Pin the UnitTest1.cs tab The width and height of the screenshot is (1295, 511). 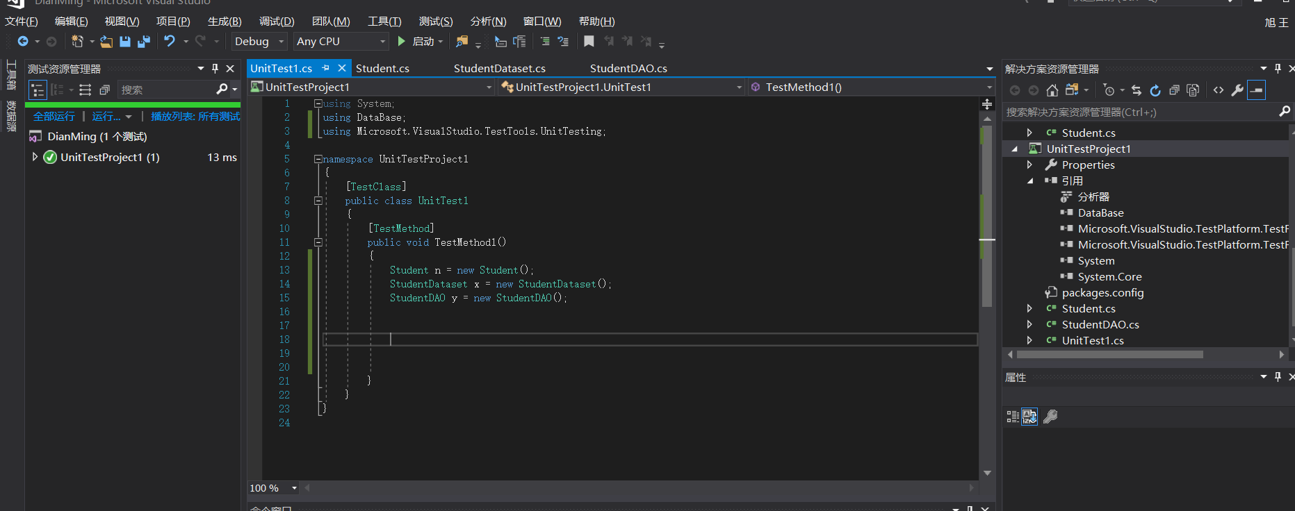325,68
